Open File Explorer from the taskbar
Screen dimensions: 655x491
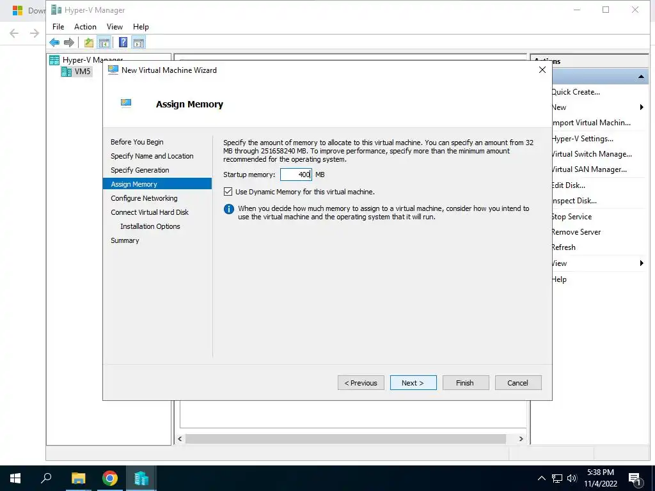[78, 478]
